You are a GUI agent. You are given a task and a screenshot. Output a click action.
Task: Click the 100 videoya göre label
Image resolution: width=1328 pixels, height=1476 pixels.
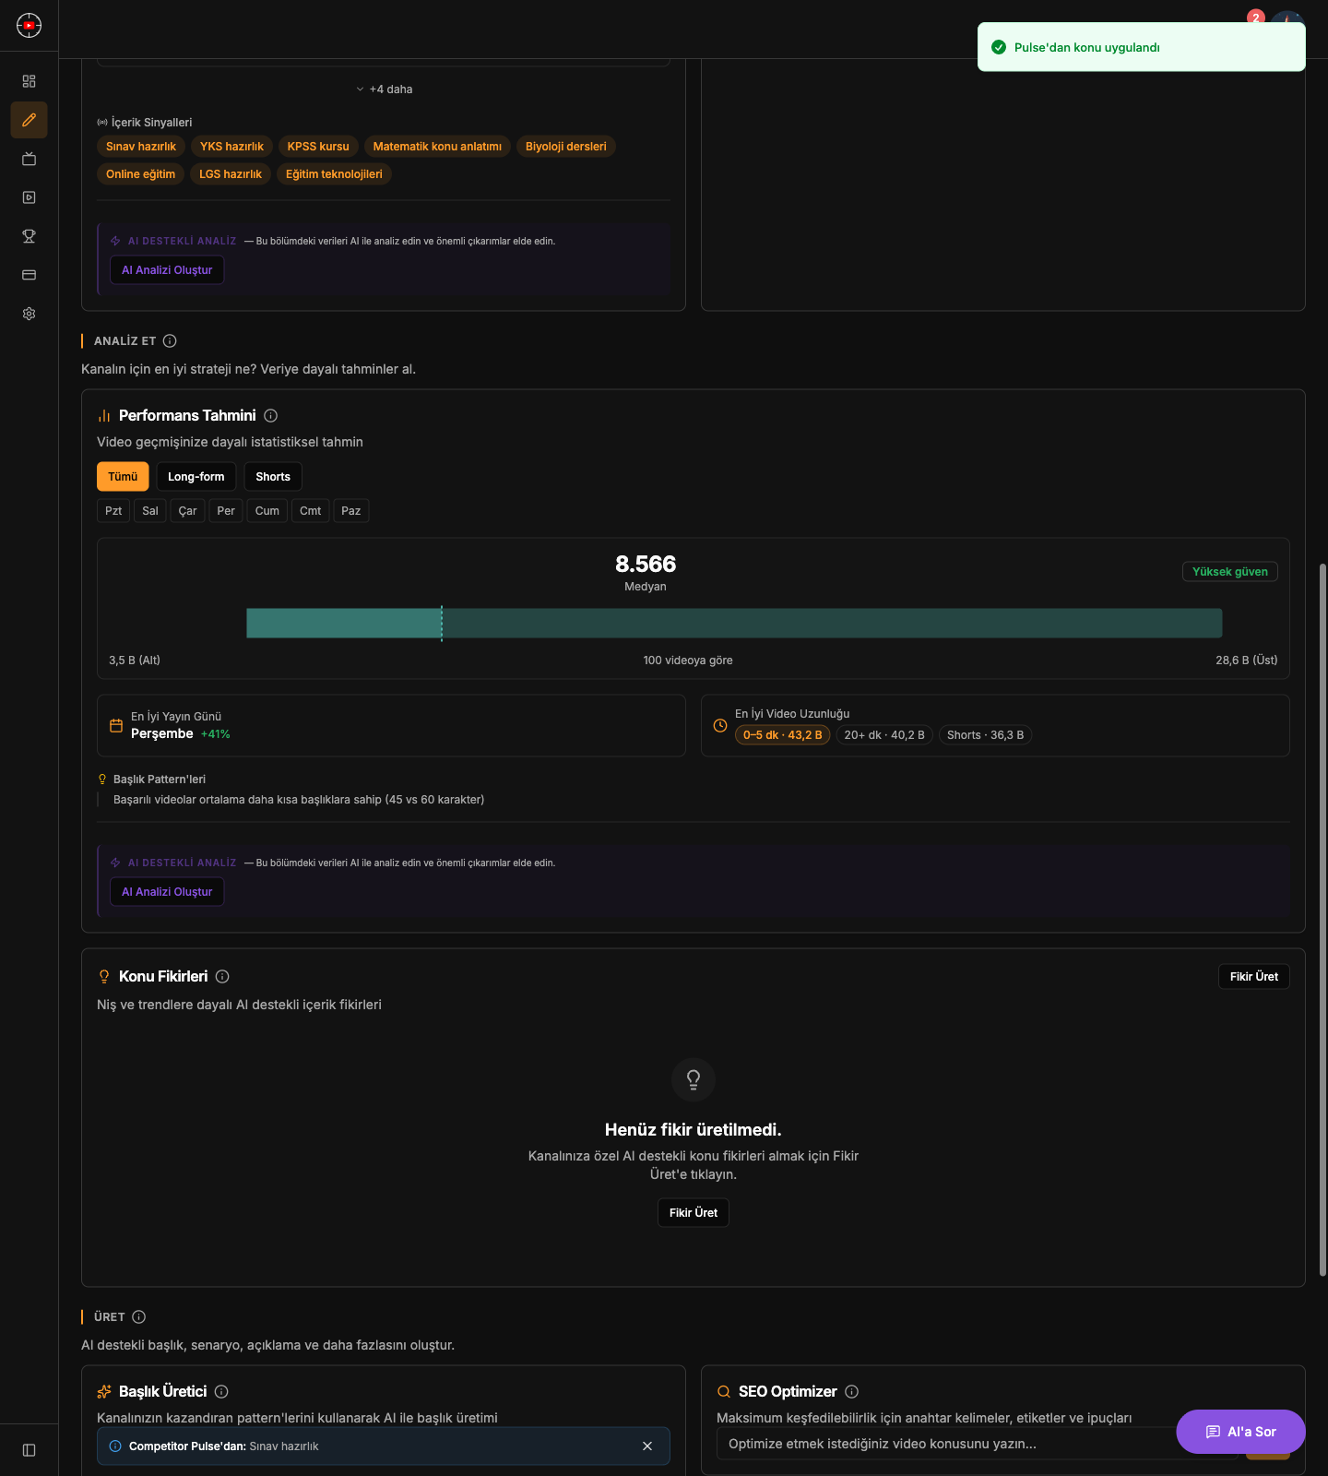coord(688,661)
